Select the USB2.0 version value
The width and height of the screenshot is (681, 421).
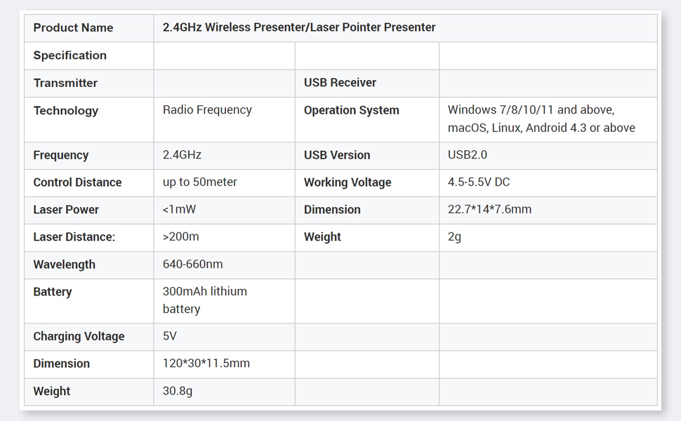[467, 155]
